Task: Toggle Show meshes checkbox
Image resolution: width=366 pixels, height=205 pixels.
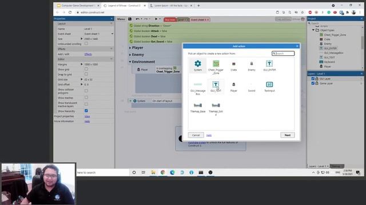Action: (86, 97)
